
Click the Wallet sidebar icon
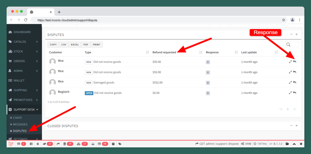click(10, 81)
